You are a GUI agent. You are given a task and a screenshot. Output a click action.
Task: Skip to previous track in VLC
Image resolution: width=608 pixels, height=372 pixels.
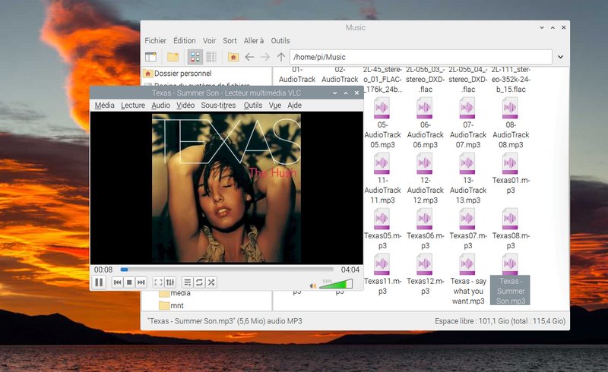click(118, 282)
